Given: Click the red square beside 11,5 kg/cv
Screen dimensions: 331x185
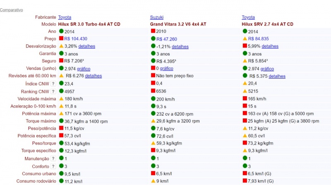Looking at the screenshot, I should [x=61, y=128].
